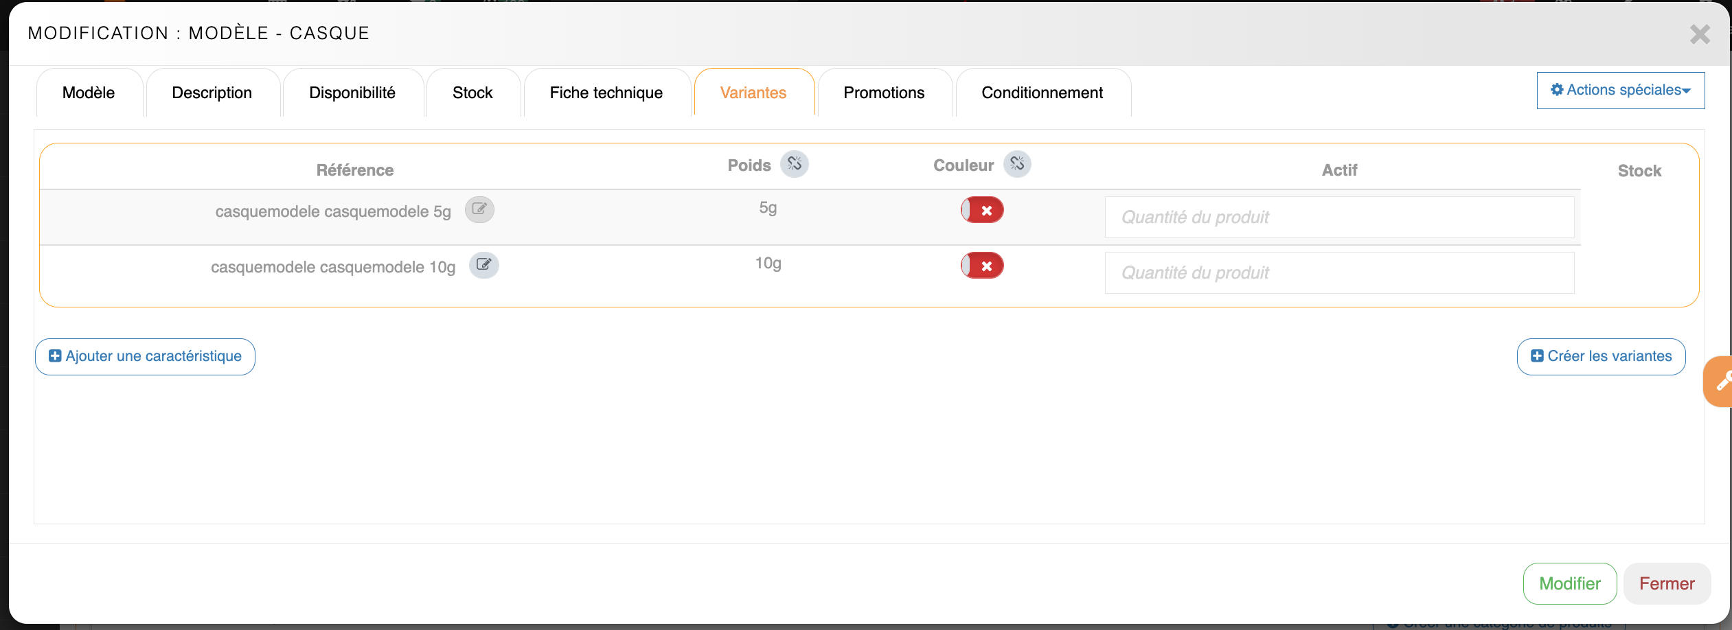
Task: Click Ajouter une caractéristique button
Action: point(145,356)
